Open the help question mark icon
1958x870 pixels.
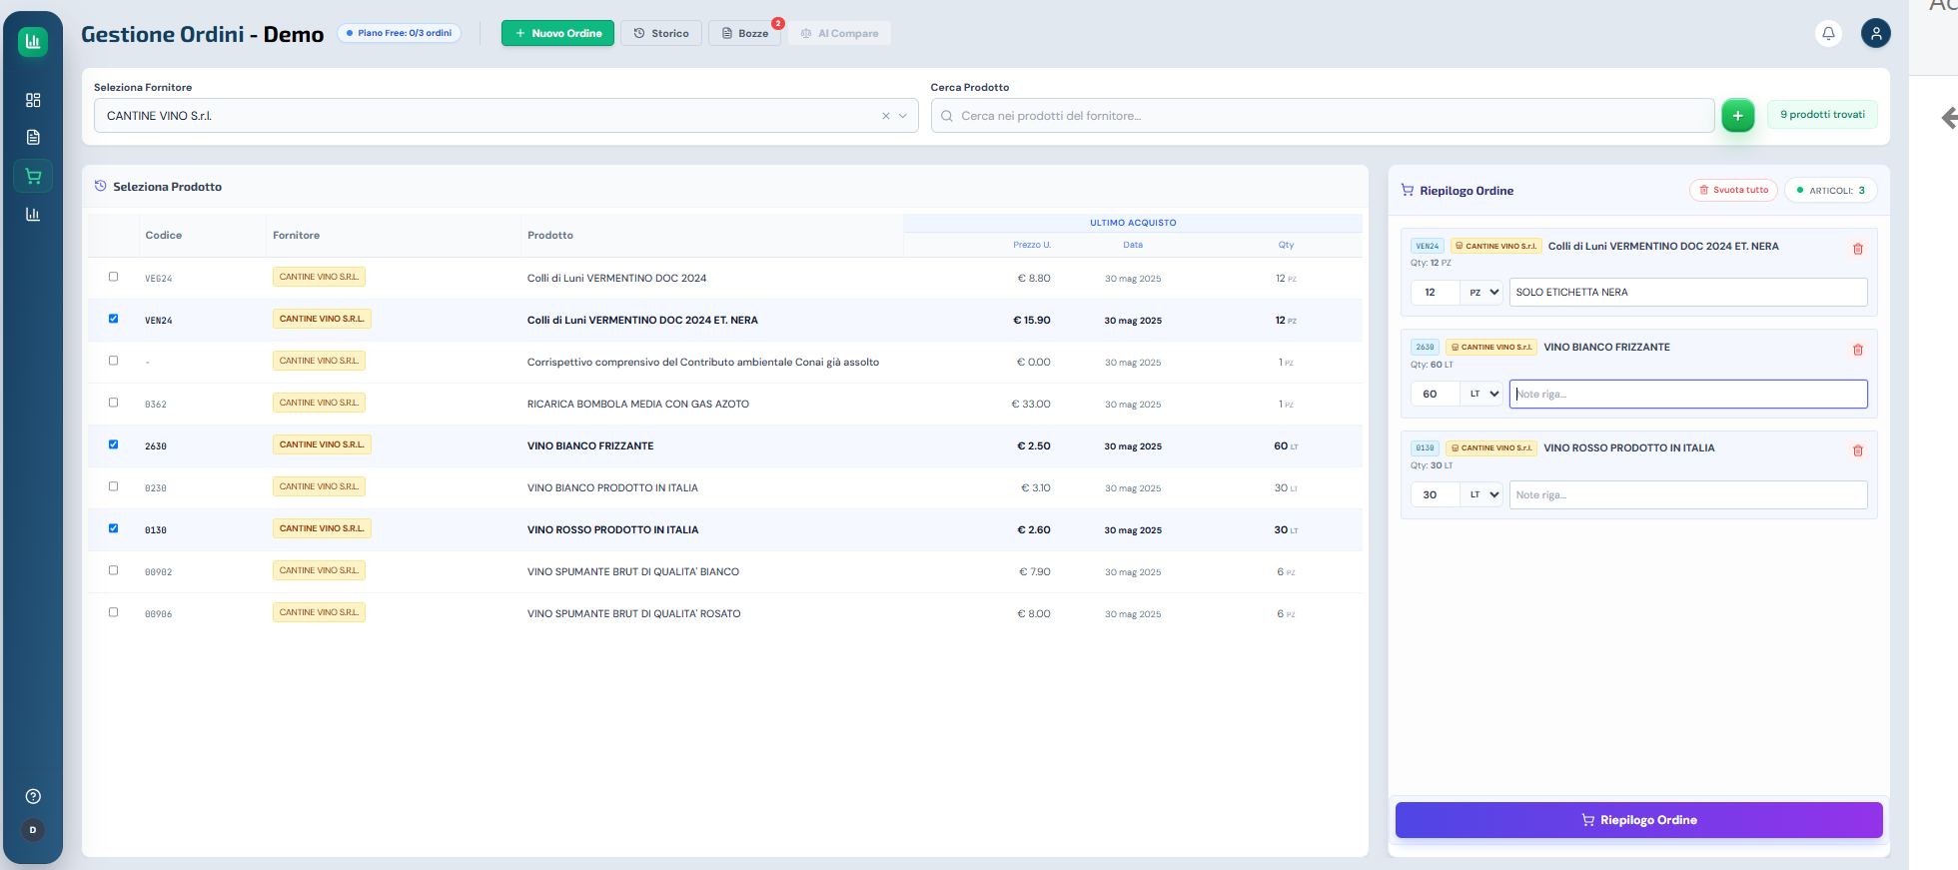[x=33, y=796]
